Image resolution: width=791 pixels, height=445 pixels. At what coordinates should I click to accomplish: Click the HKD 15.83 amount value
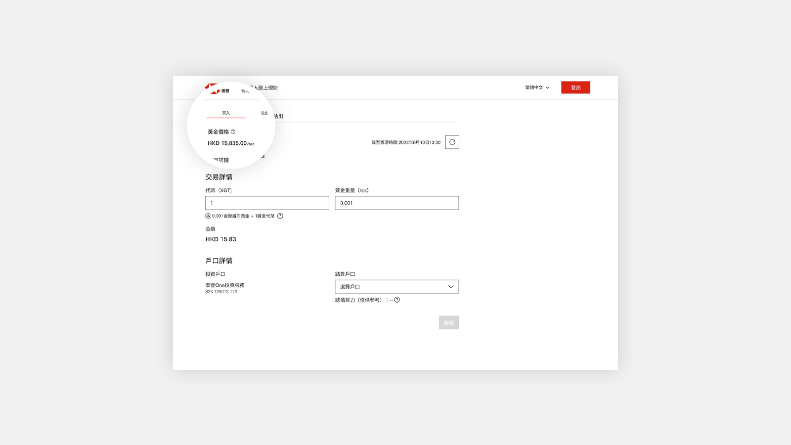[x=220, y=239]
